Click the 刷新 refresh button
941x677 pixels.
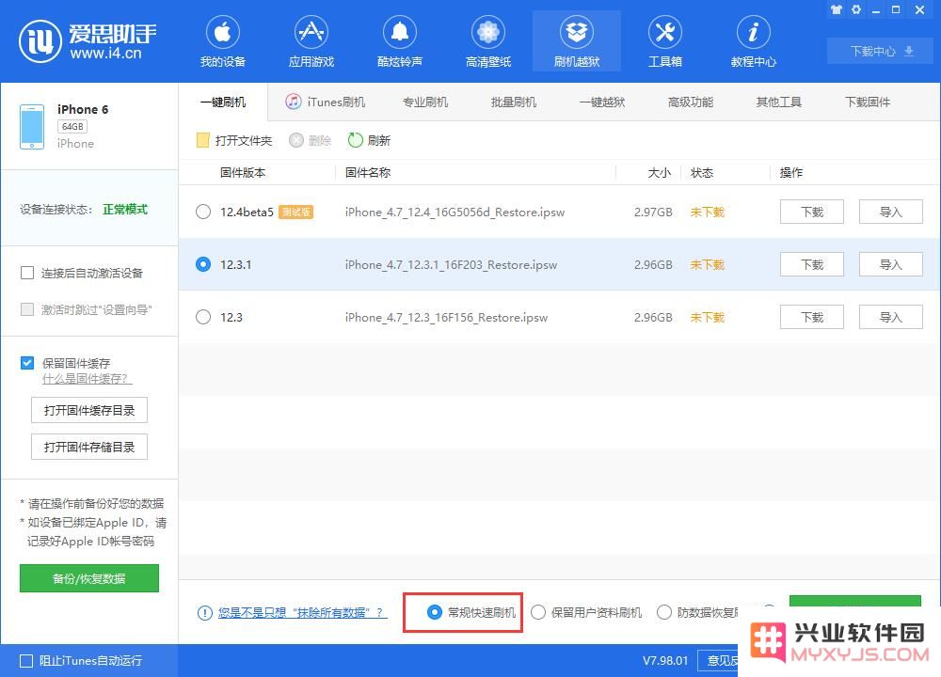(x=369, y=140)
